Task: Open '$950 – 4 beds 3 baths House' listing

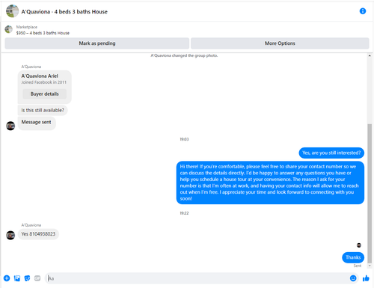Action: point(43,33)
